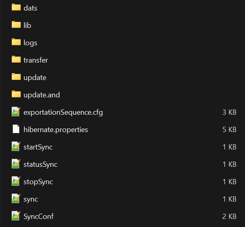245x227 pixels.
Task: Click the update folder icon
Action: click(x=16, y=77)
